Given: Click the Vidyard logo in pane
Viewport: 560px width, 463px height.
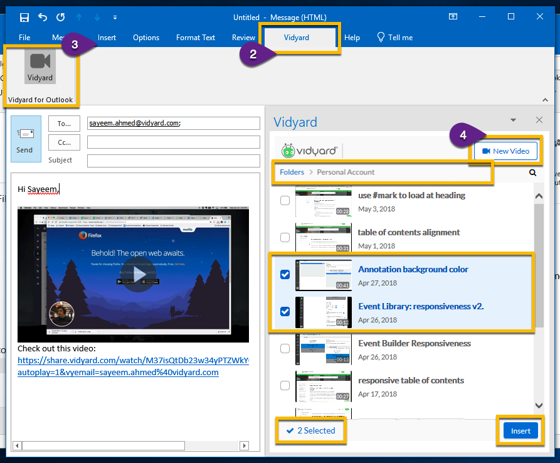Looking at the screenshot, I should click(309, 151).
